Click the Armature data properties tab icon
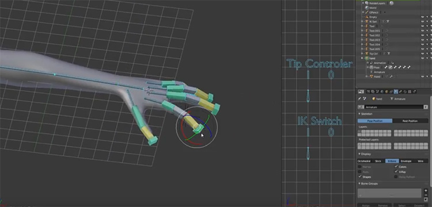 click(396, 91)
